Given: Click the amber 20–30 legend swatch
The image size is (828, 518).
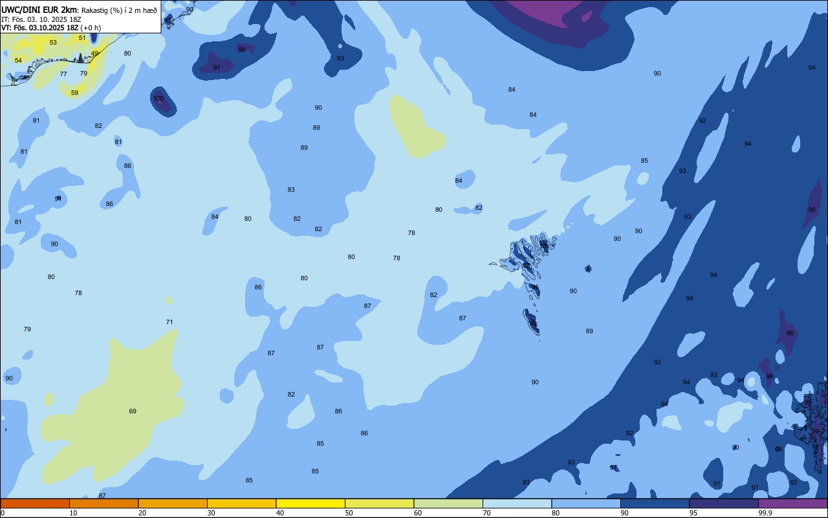Looking at the screenshot, I should click(173, 503).
